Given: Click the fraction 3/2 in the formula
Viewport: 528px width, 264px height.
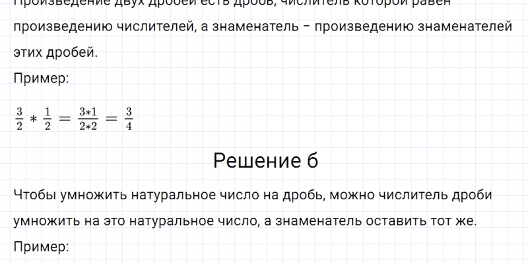Looking at the screenshot, I should pos(19,117).
